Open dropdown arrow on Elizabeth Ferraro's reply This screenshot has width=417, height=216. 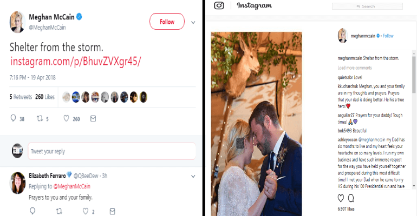point(193,176)
